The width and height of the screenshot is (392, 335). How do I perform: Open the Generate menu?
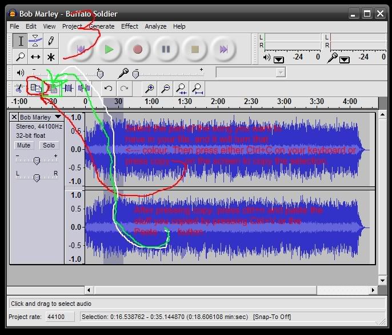pos(102,26)
